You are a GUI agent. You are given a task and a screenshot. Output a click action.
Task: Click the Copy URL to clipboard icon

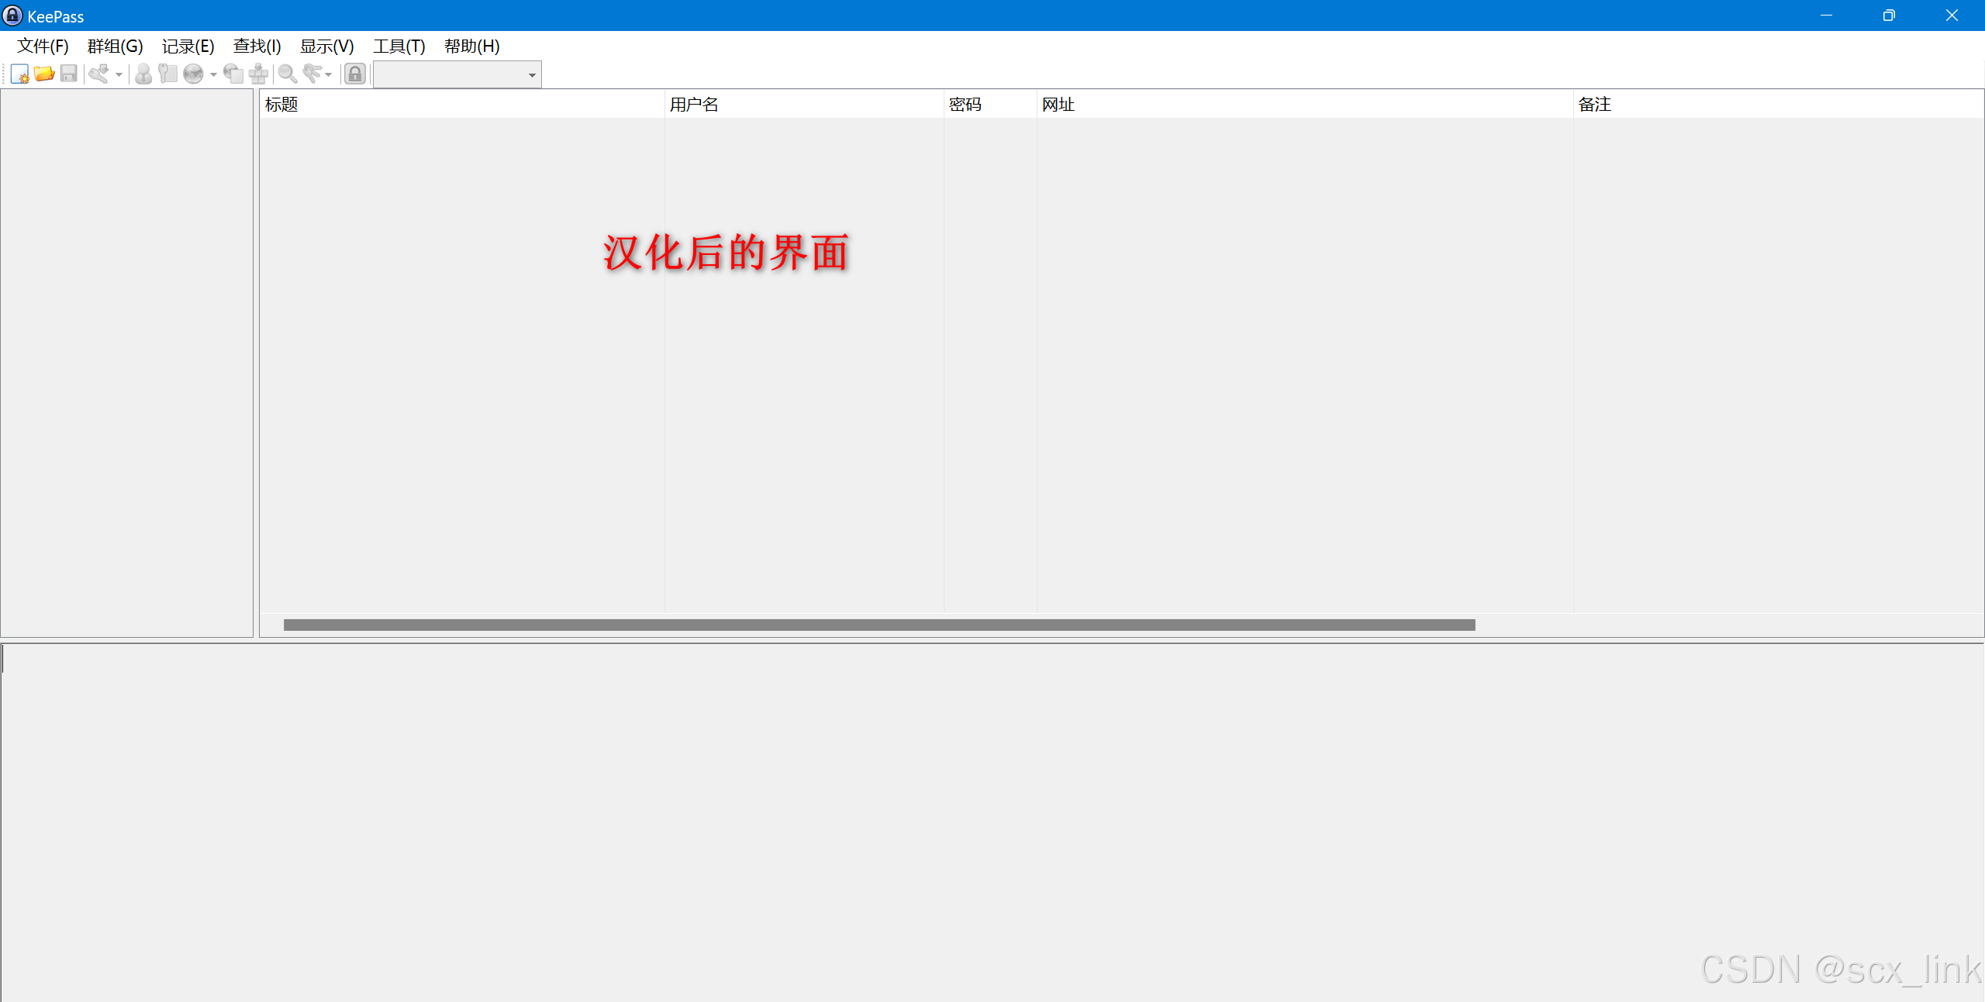click(233, 74)
